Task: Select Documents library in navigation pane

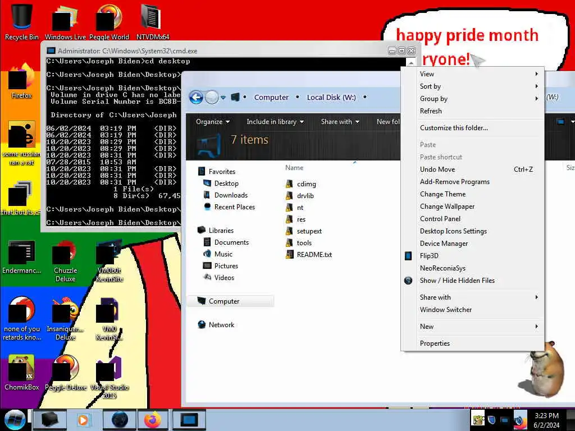Action: 226,242
